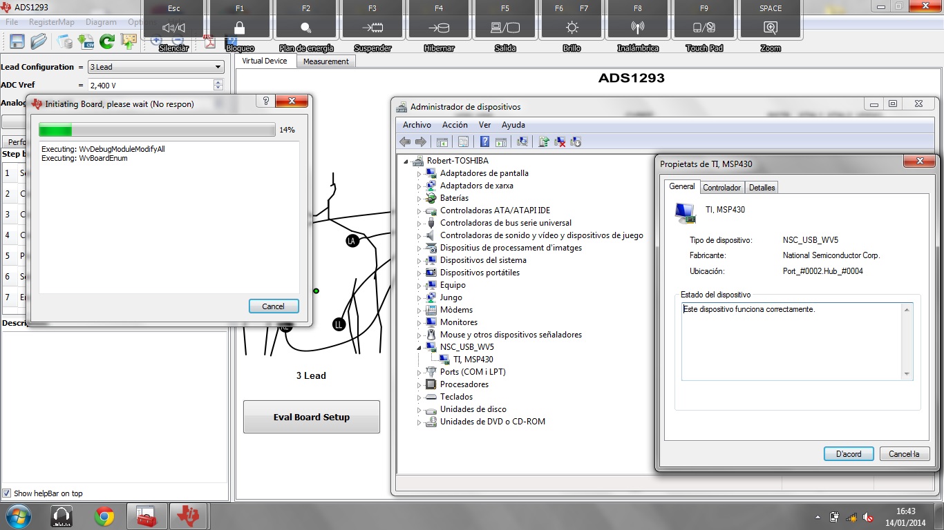Image resolution: width=944 pixels, height=530 pixels.
Task: Click the back arrow in Administrador de dispositivos
Action: [x=405, y=141]
